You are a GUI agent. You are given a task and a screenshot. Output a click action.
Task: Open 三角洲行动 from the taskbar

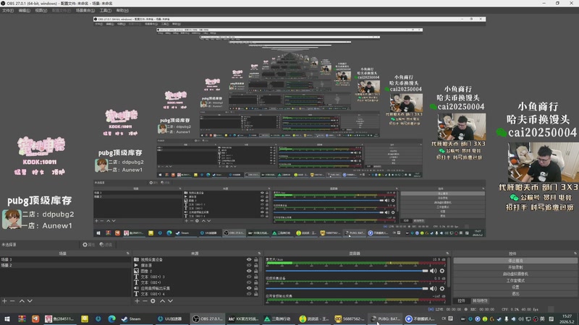pyautogui.click(x=278, y=318)
